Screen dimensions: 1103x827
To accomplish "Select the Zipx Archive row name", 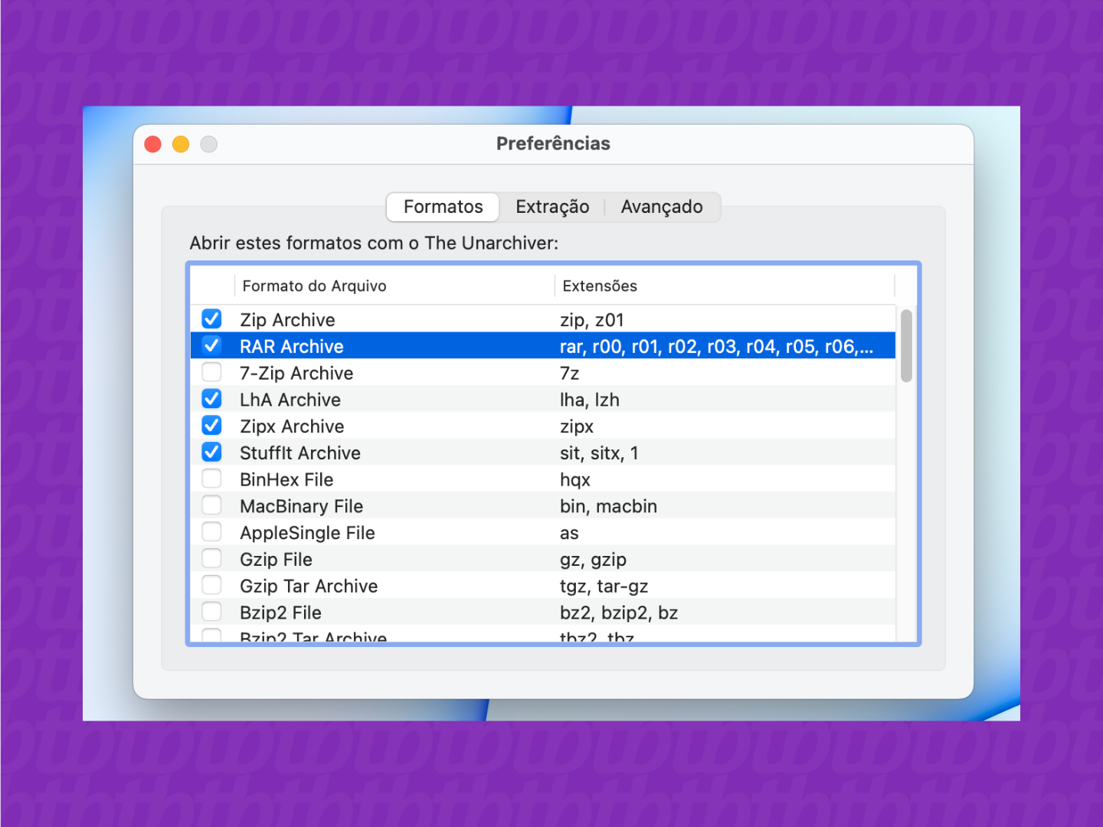I will point(292,427).
